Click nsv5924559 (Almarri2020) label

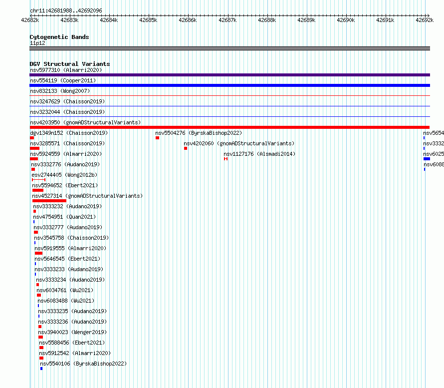66,154
